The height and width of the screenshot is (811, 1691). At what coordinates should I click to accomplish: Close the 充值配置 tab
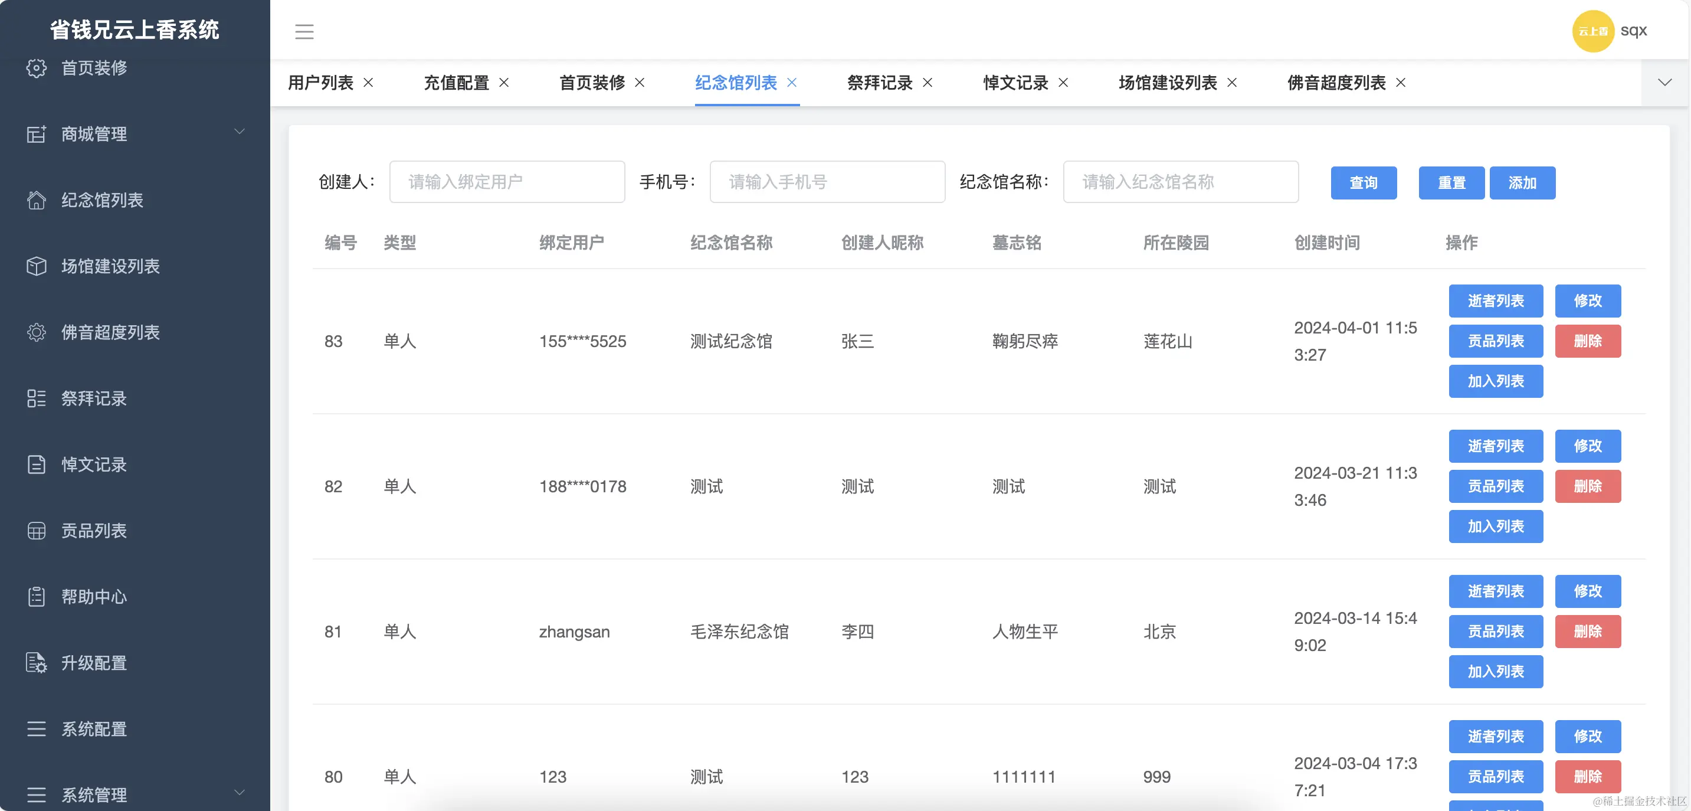[x=504, y=83]
